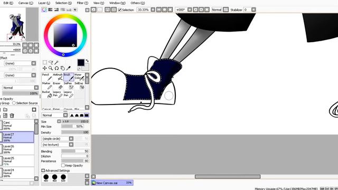The width and height of the screenshot is (338, 190).
Task: Select the Eyedropper color picker tool
Action: point(68,68)
